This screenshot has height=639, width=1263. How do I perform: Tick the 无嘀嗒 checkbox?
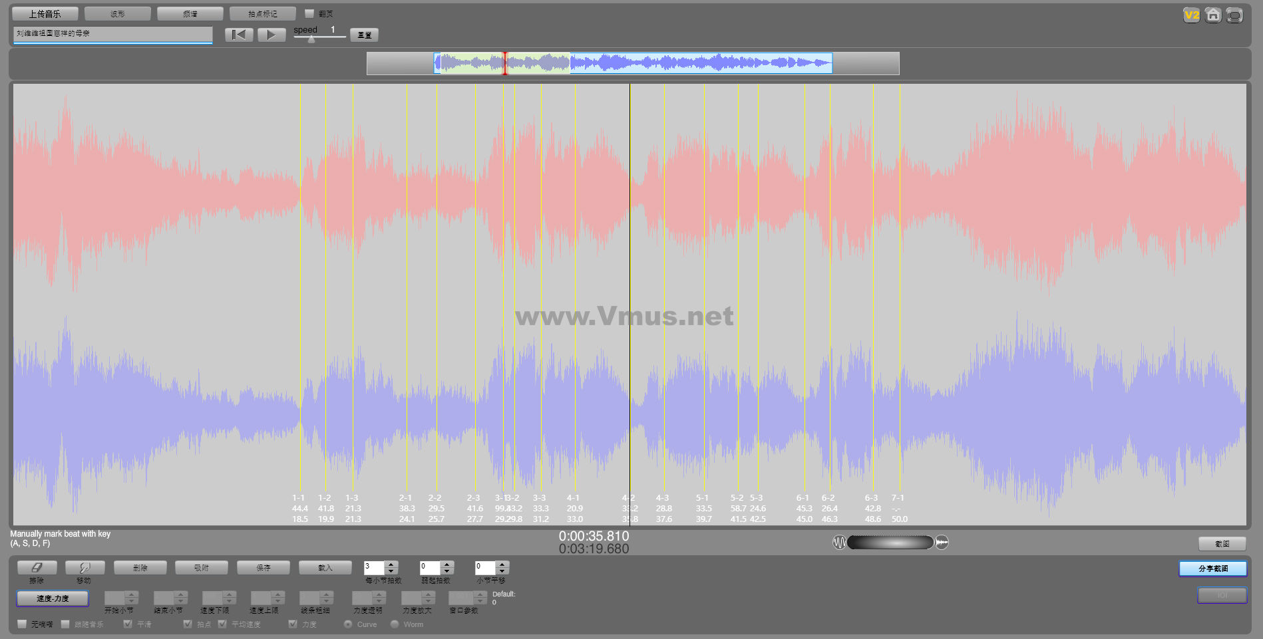pyautogui.click(x=23, y=624)
